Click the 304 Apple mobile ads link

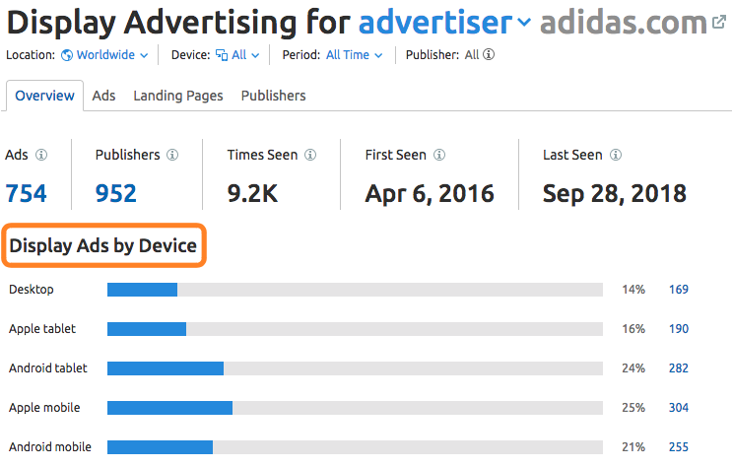[x=679, y=408]
